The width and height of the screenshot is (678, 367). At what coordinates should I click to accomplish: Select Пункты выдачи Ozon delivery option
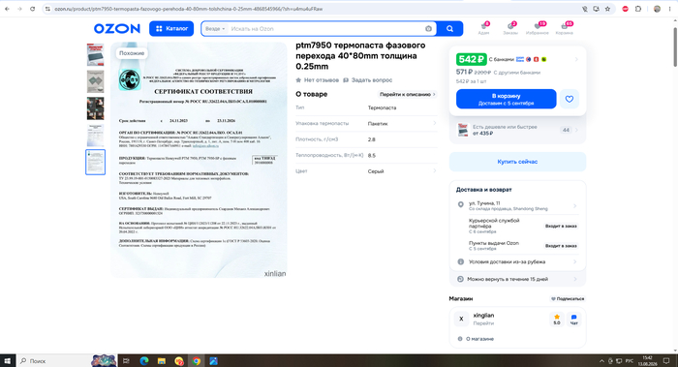tap(517, 246)
